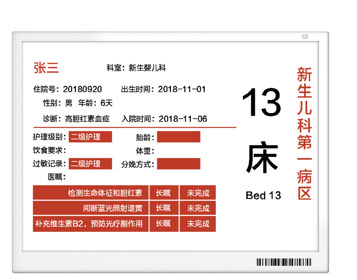The image size is (357, 280).
Task: Click the large 床 character
Action: pyautogui.click(x=262, y=157)
